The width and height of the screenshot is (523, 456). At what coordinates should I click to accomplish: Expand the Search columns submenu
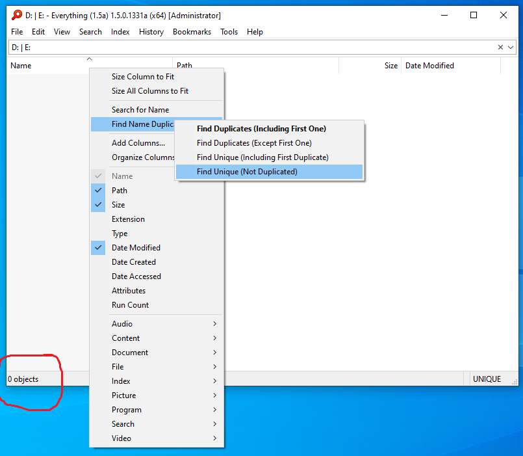point(157,424)
